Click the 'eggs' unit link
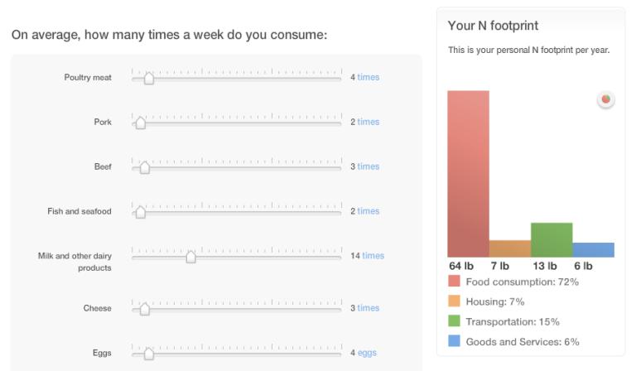The image size is (636, 371). [367, 353]
